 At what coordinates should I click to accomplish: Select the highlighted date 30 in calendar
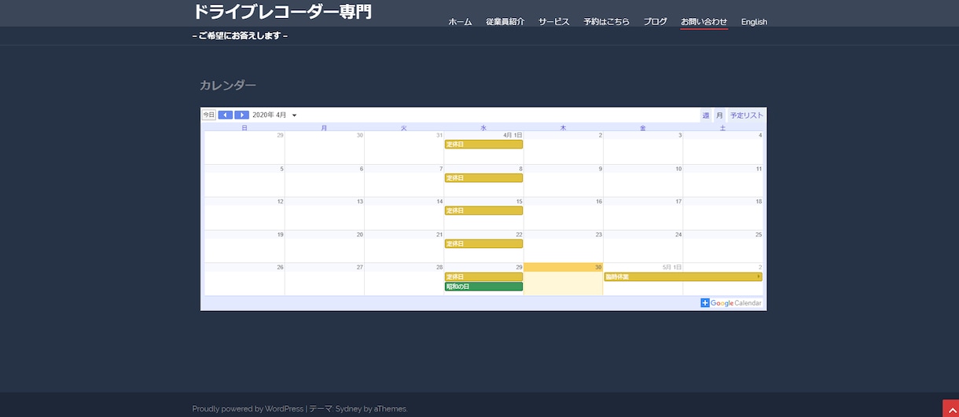pyautogui.click(x=597, y=267)
